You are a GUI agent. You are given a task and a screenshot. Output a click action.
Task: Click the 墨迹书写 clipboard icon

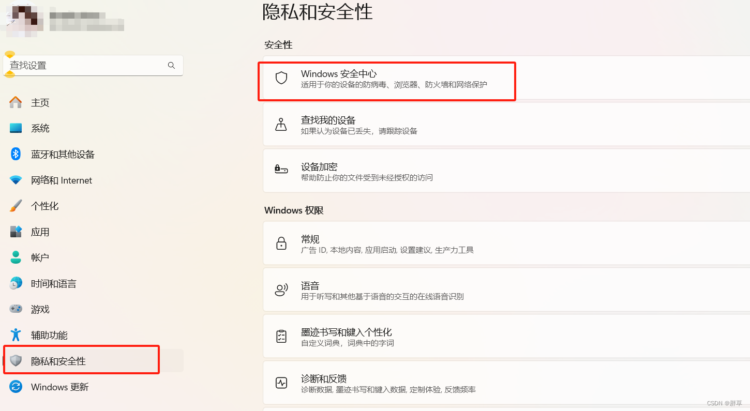(x=281, y=337)
